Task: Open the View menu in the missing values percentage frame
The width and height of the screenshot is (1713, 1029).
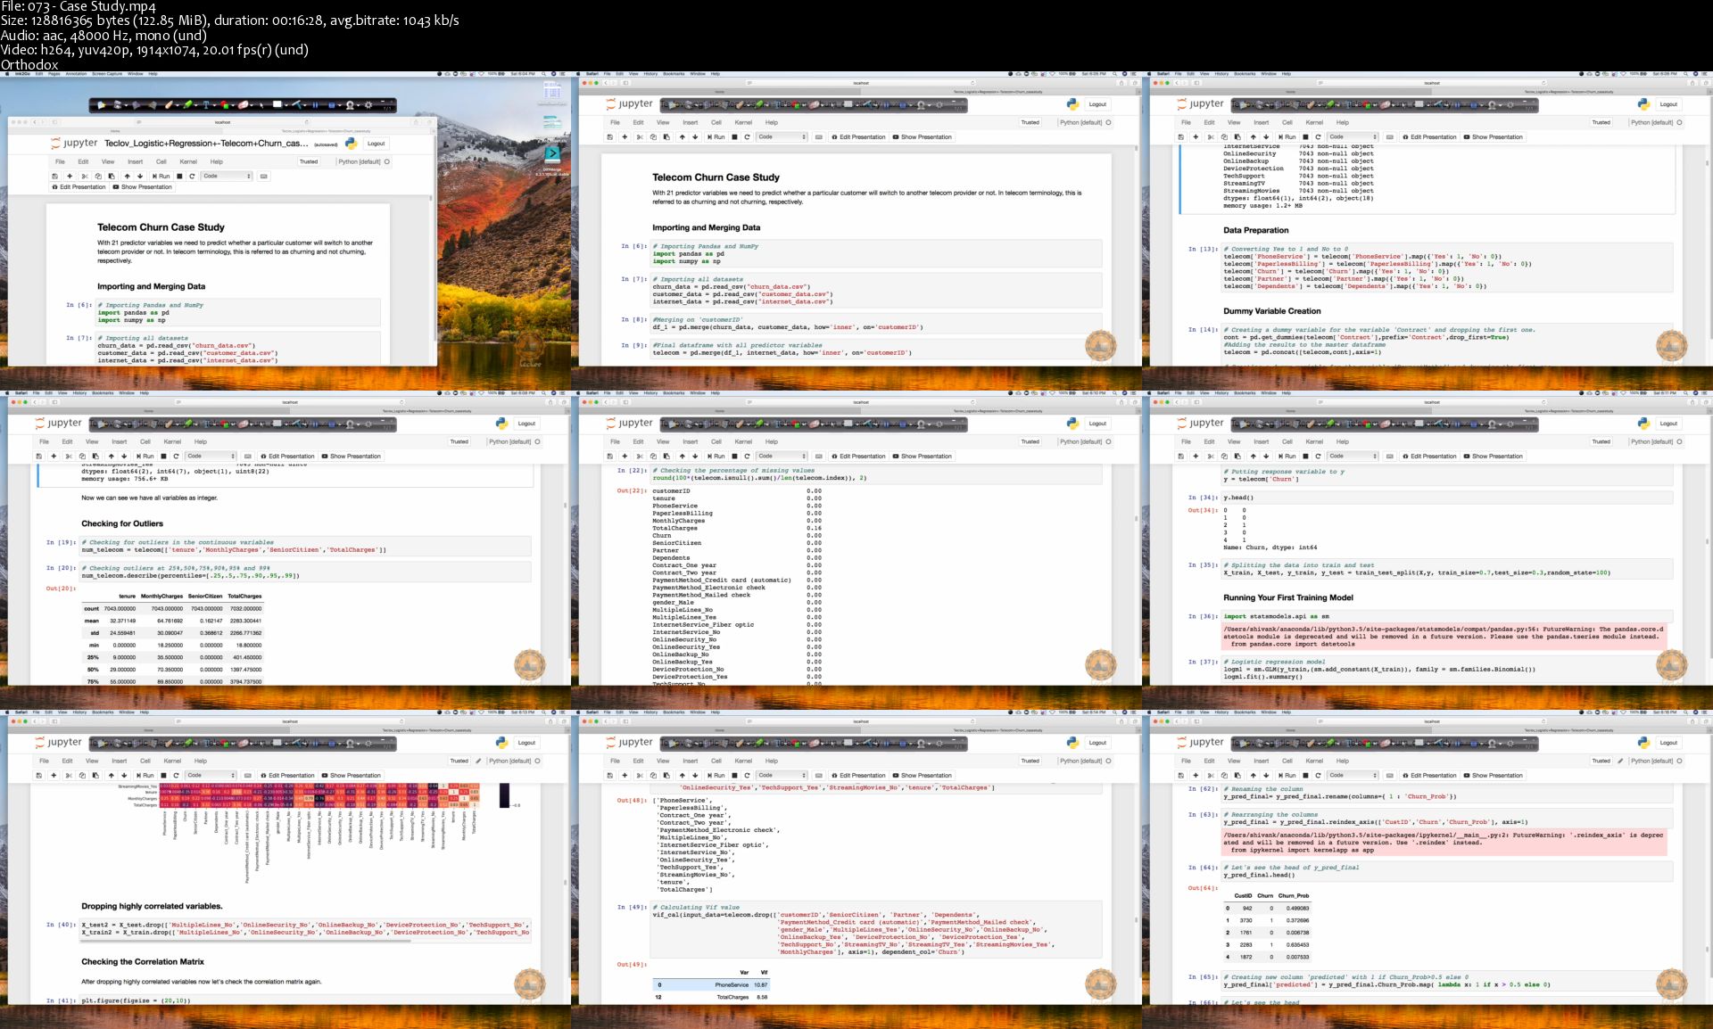Action: pyautogui.click(x=663, y=441)
